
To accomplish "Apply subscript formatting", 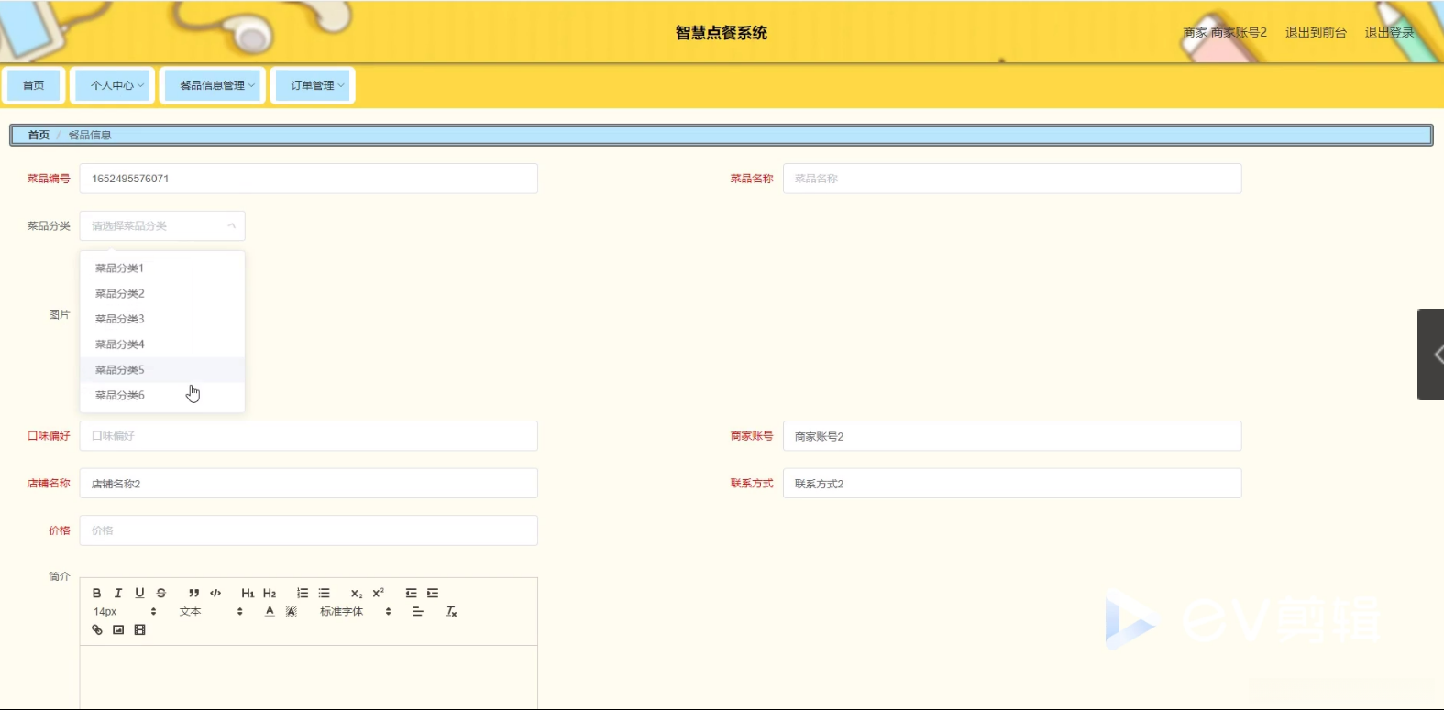I will pos(357,593).
